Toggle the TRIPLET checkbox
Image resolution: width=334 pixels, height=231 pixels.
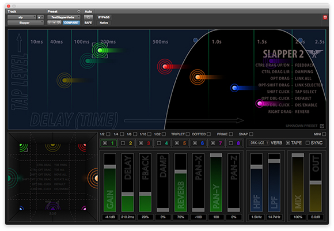tap(188, 134)
